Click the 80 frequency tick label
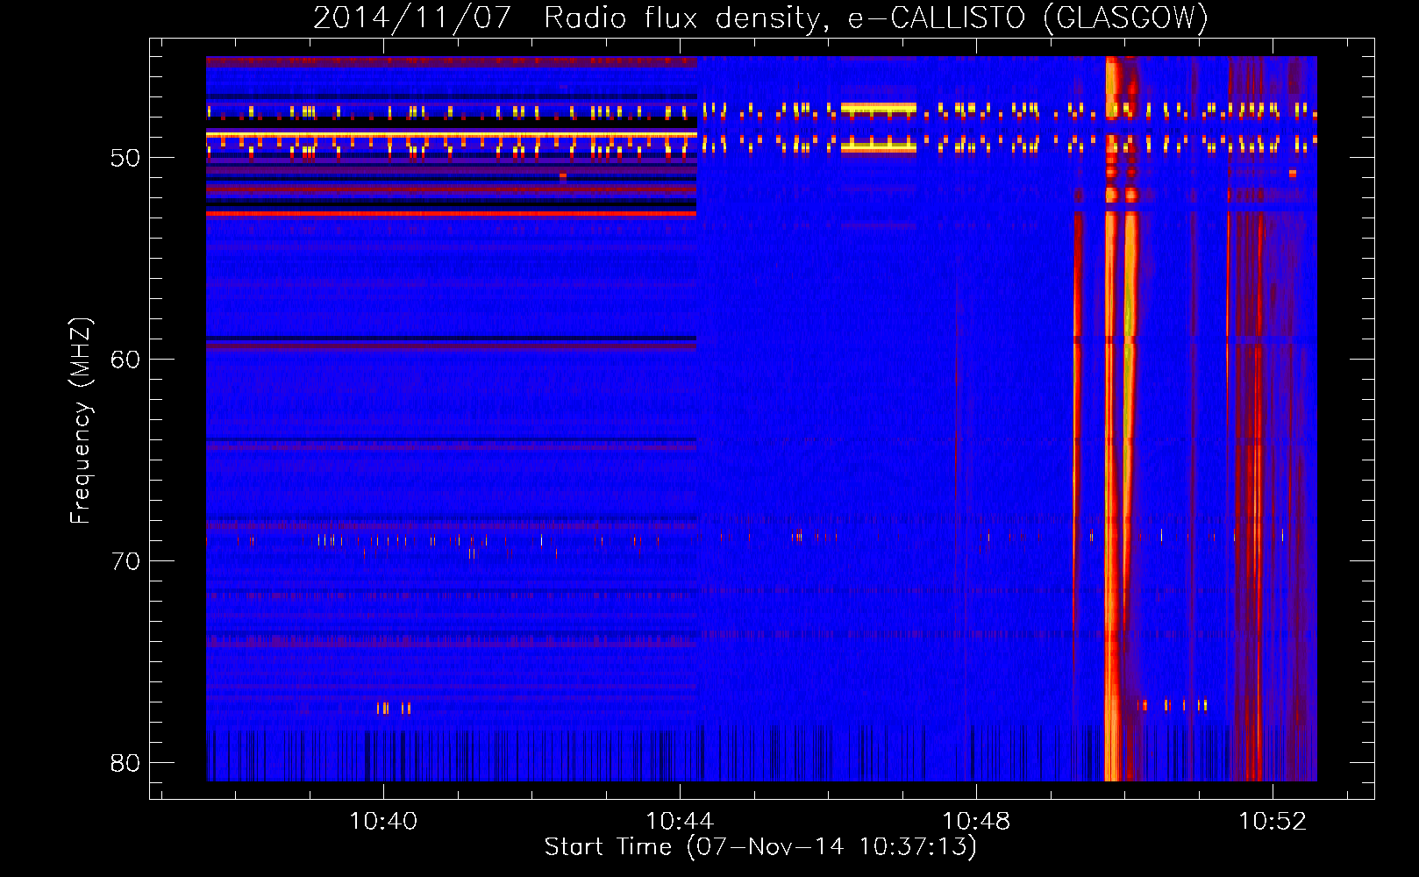Screen dimensions: 1419x877 125,763
